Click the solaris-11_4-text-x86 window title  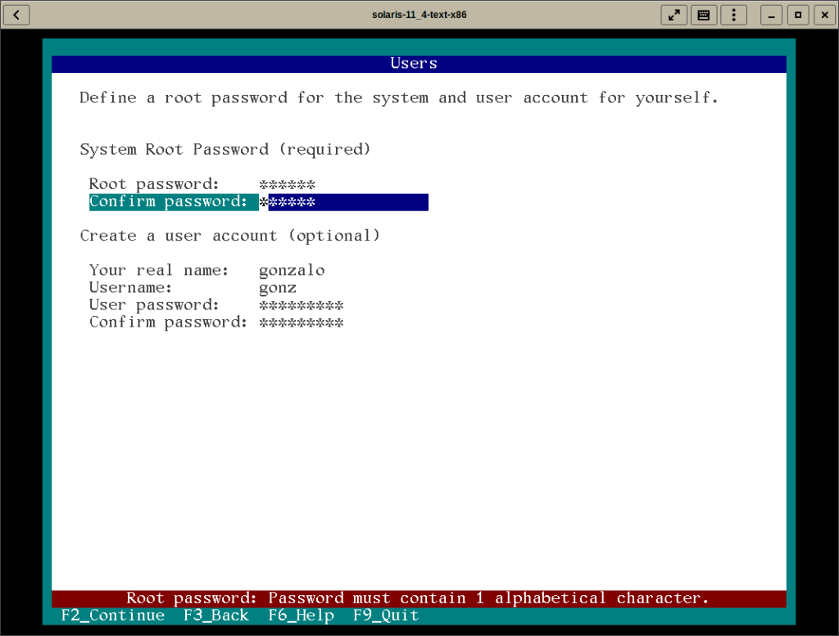point(419,15)
